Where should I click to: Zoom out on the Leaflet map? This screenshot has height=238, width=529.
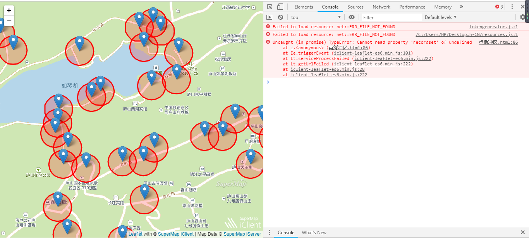pyautogui.click(x=9, y=21)
